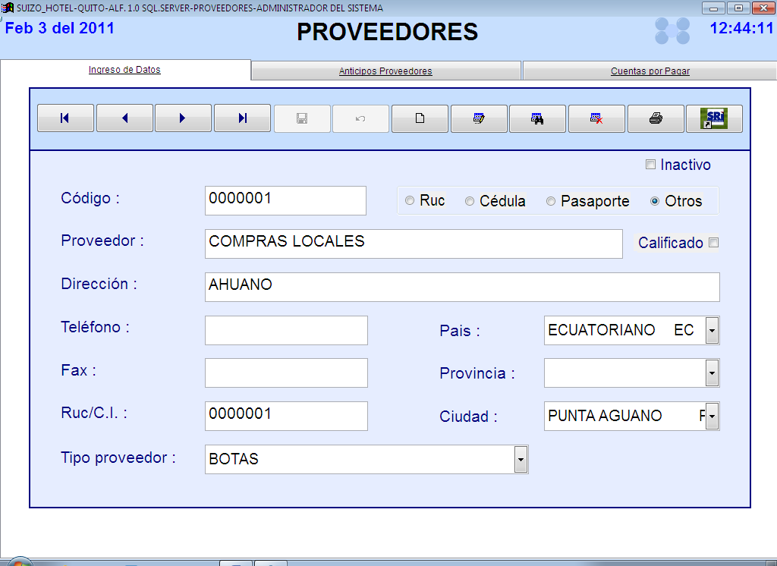Viewport: 777px width, 566px height.
Task: Advance to the next supplier record
Action: [183, 118]
